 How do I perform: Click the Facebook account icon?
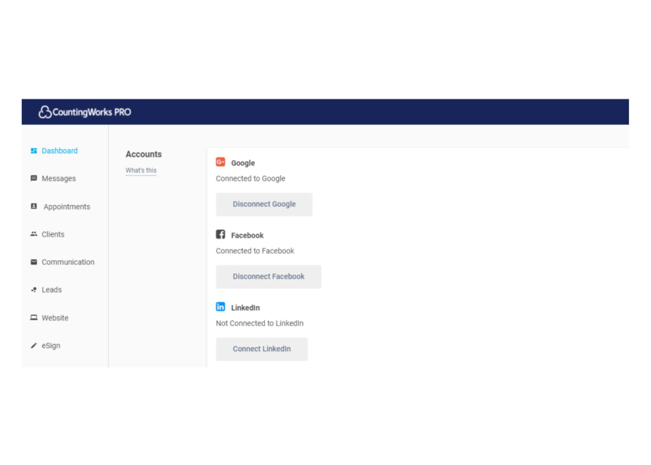coord(220,234)
